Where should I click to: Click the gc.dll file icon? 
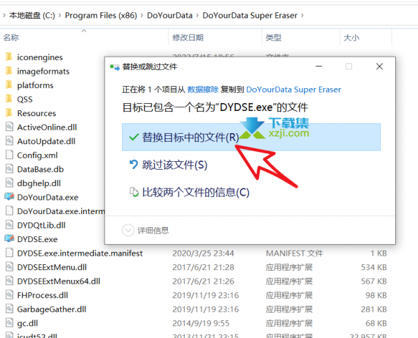click(x=9, y=322)
